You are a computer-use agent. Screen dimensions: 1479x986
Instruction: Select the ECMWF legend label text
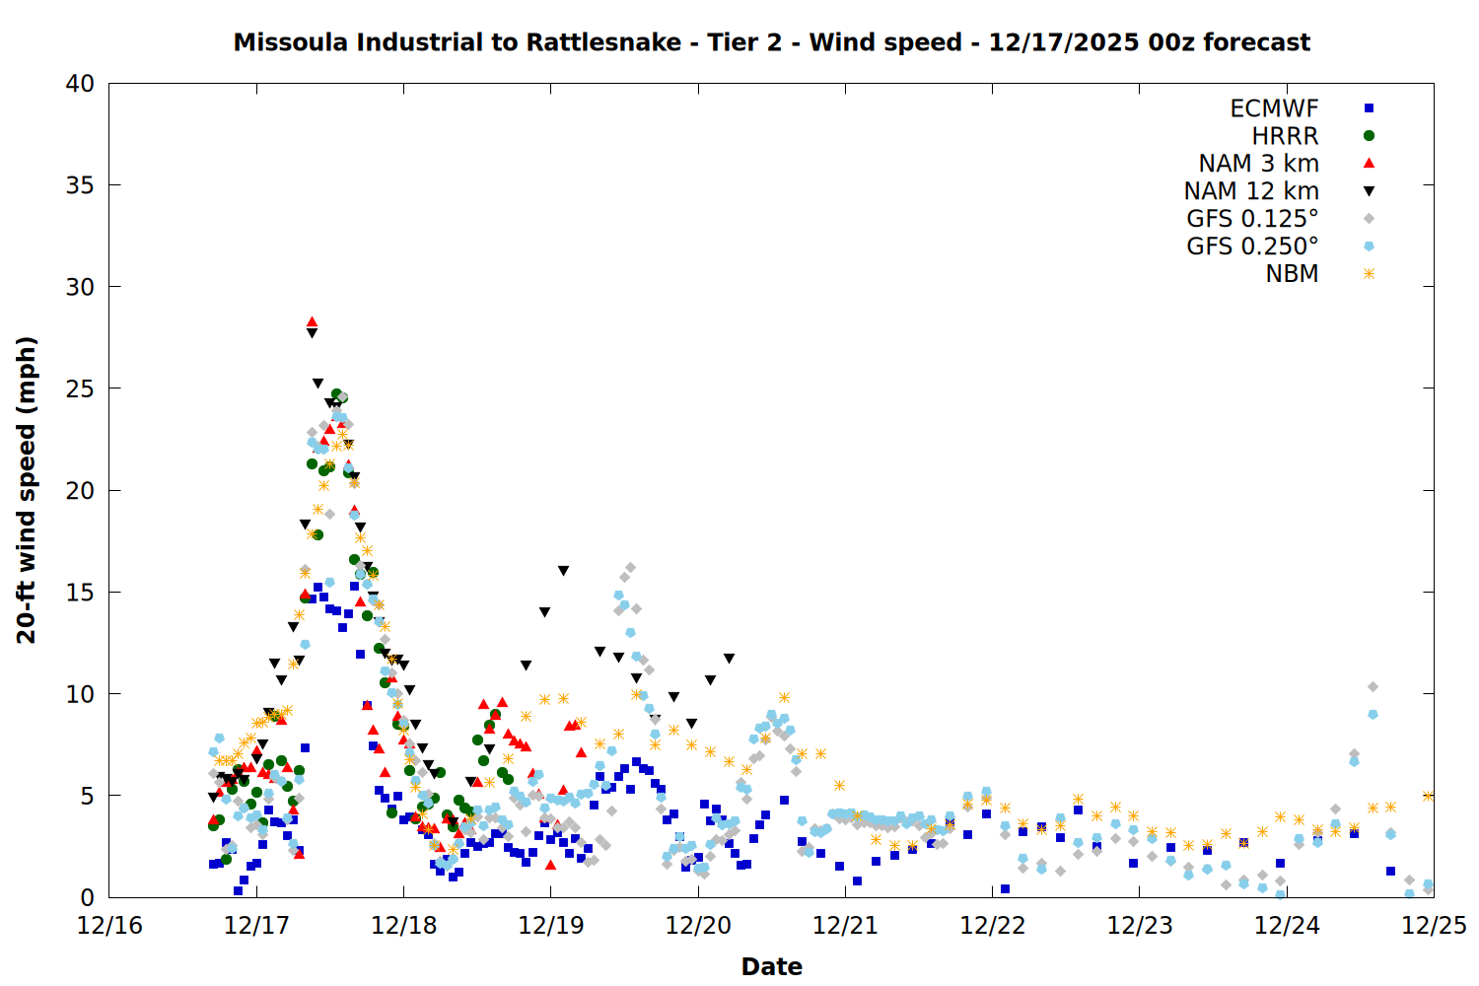click(1274, 108)
